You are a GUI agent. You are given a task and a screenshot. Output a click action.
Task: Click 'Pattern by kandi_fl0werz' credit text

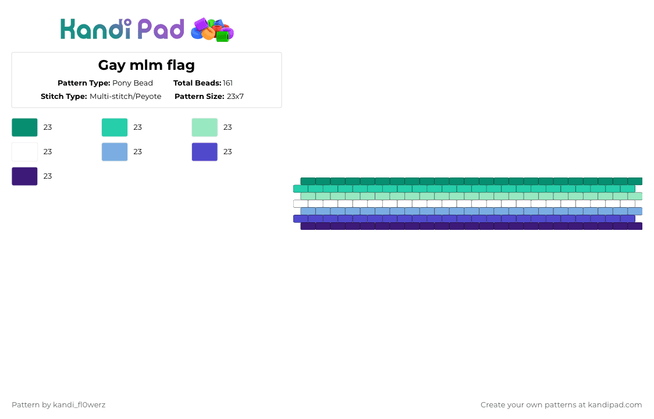(x=58, y=405)
